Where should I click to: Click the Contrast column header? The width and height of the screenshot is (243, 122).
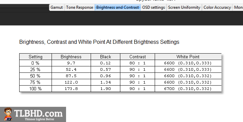[x=138, y=57]
